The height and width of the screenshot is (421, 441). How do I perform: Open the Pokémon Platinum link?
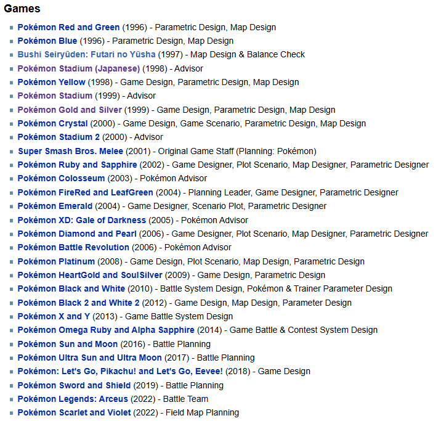coord(56,261)
